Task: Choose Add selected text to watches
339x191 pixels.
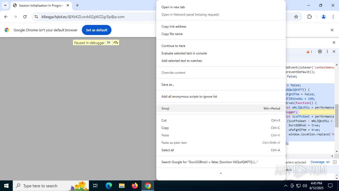Action: tap(221, 61)
